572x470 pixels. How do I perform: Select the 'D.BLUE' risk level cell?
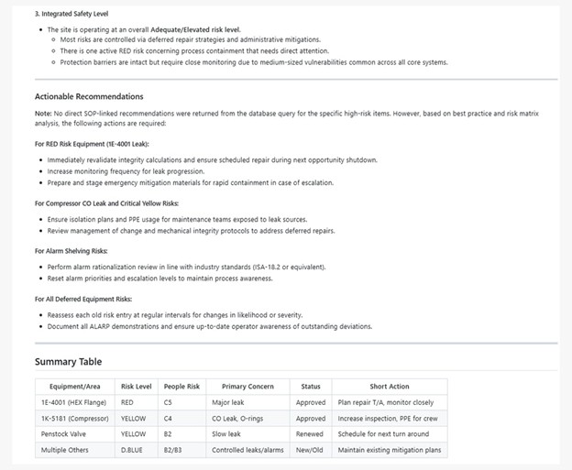[x=134, y=450]
